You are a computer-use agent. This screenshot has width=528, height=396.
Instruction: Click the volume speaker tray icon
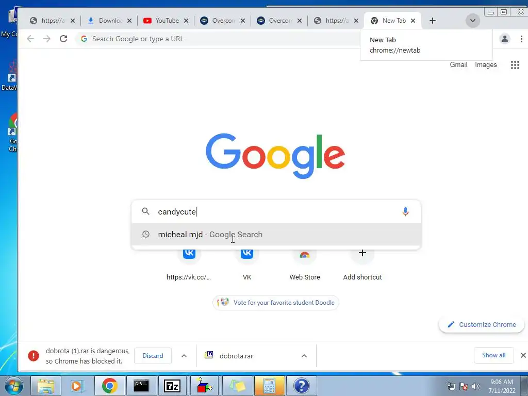(475, 386)
